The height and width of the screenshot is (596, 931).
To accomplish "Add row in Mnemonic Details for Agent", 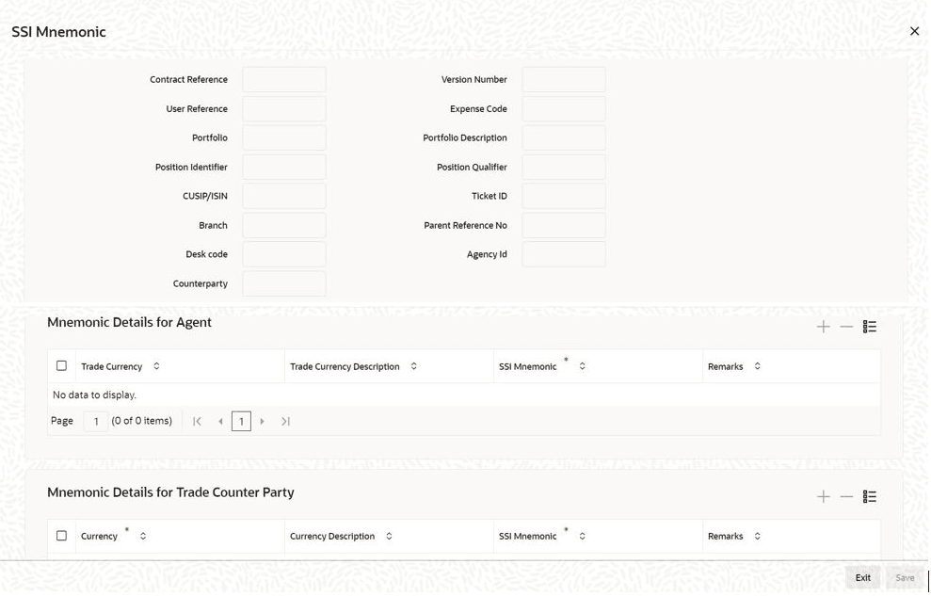I will 823,327.
